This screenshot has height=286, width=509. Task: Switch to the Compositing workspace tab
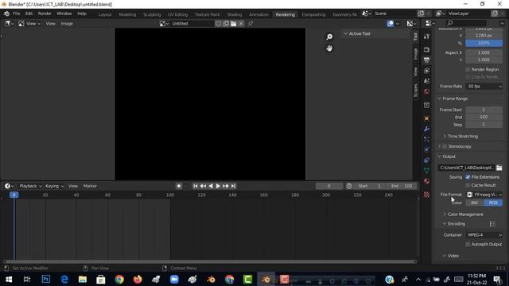pos(313,14)
